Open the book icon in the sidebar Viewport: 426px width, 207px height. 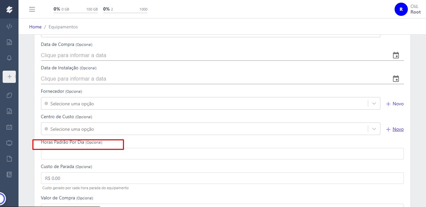pos(9,174)
